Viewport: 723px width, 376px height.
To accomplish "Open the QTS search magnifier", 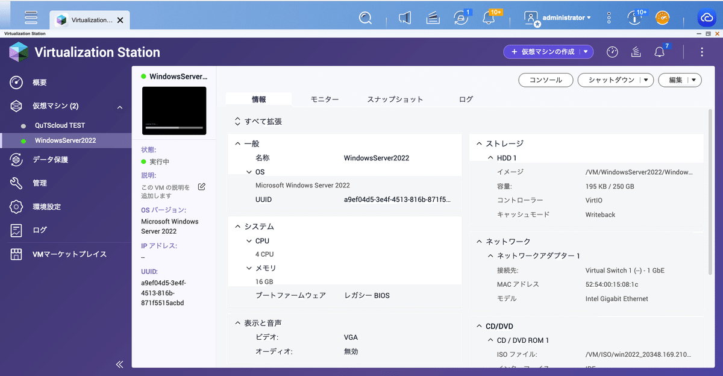I will [x=365, y=18].
